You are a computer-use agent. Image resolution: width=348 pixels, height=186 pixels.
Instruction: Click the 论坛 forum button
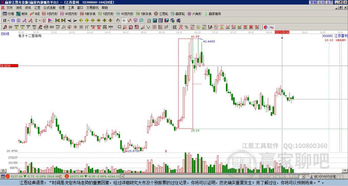(x=321, y=2)
